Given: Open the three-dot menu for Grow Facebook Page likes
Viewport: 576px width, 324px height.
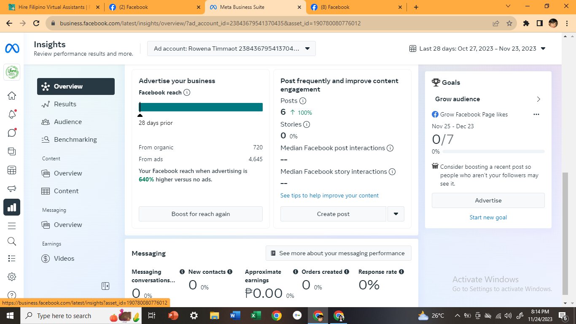Looking at the screenshot, I should (536, 114).
